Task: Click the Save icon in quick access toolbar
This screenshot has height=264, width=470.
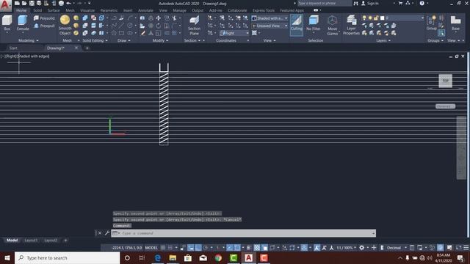Action: coord(32,3)
